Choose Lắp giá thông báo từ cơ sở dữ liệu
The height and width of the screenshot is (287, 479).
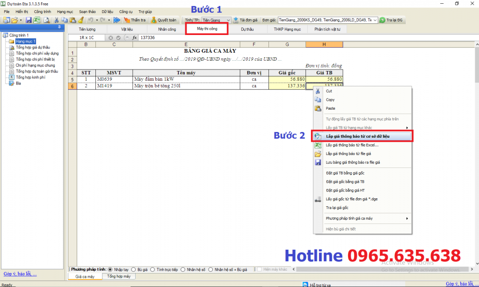click(x=361, y=136)
